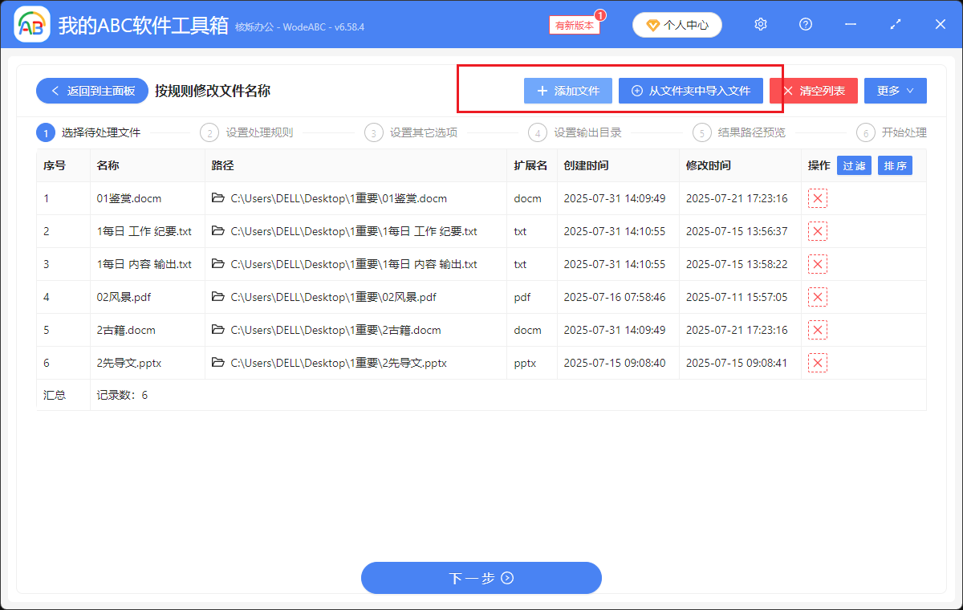Click the 排序 sort button
This screenshot has width=963, height=610.
coord(895,165)
